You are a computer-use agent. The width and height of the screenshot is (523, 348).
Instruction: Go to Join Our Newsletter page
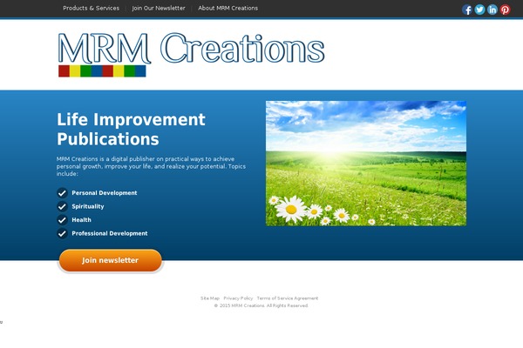(x=159, y=8)
